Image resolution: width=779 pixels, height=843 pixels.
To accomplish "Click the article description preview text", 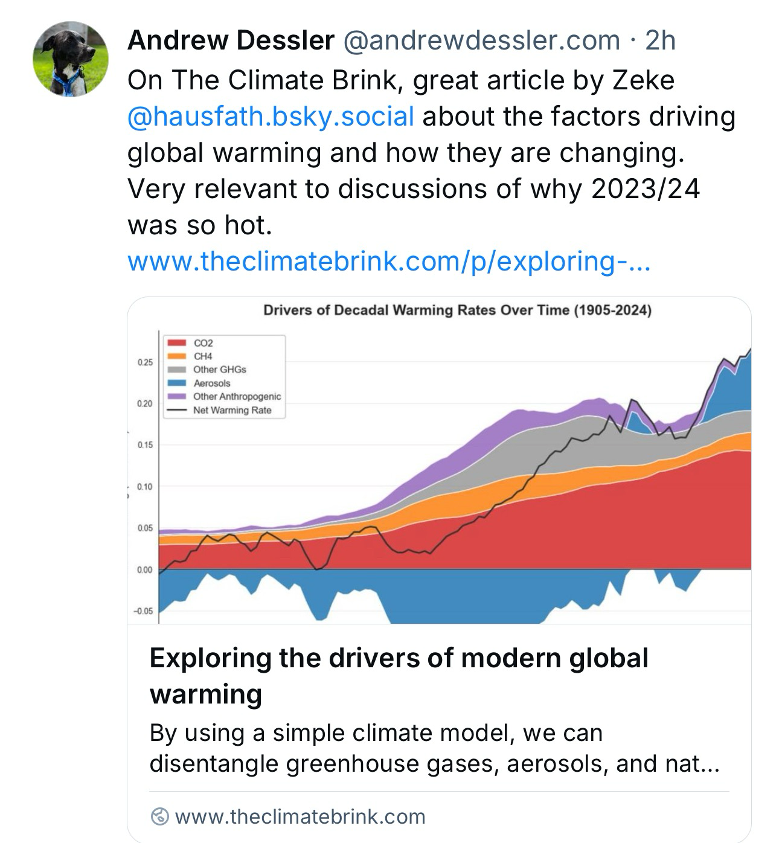I will pyautogui.click(x=434, y=748).
